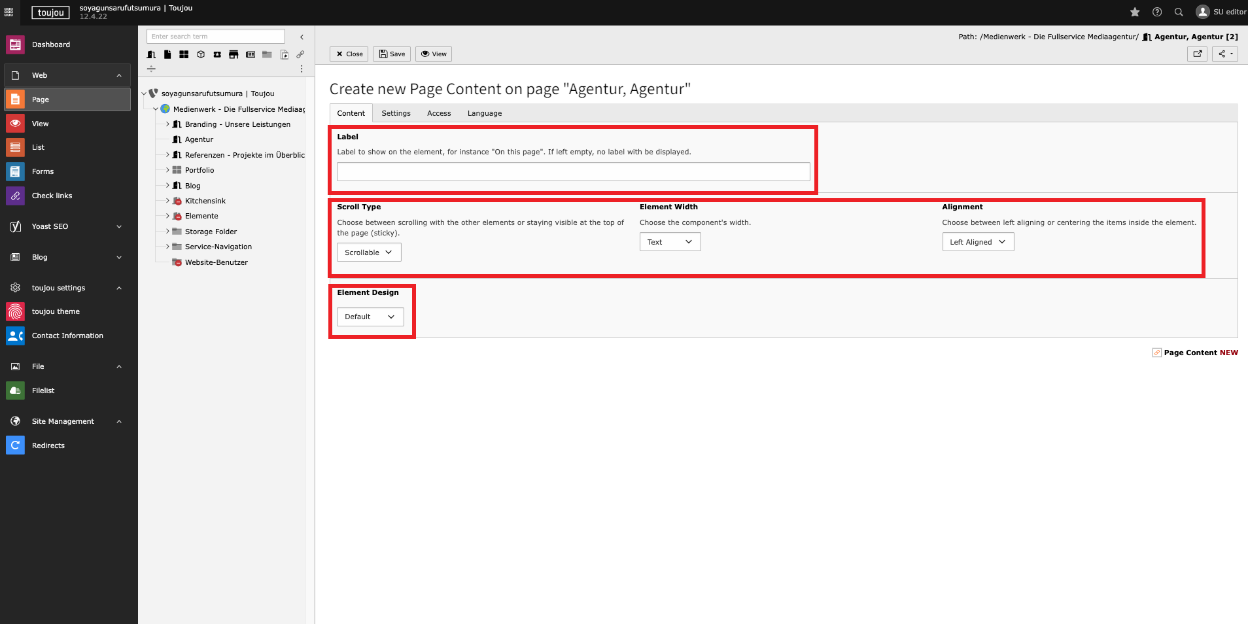Click the search magnifier in top bar
Image resolution: width=1248 pixels, height=624 pixels.
point(1179,12)
